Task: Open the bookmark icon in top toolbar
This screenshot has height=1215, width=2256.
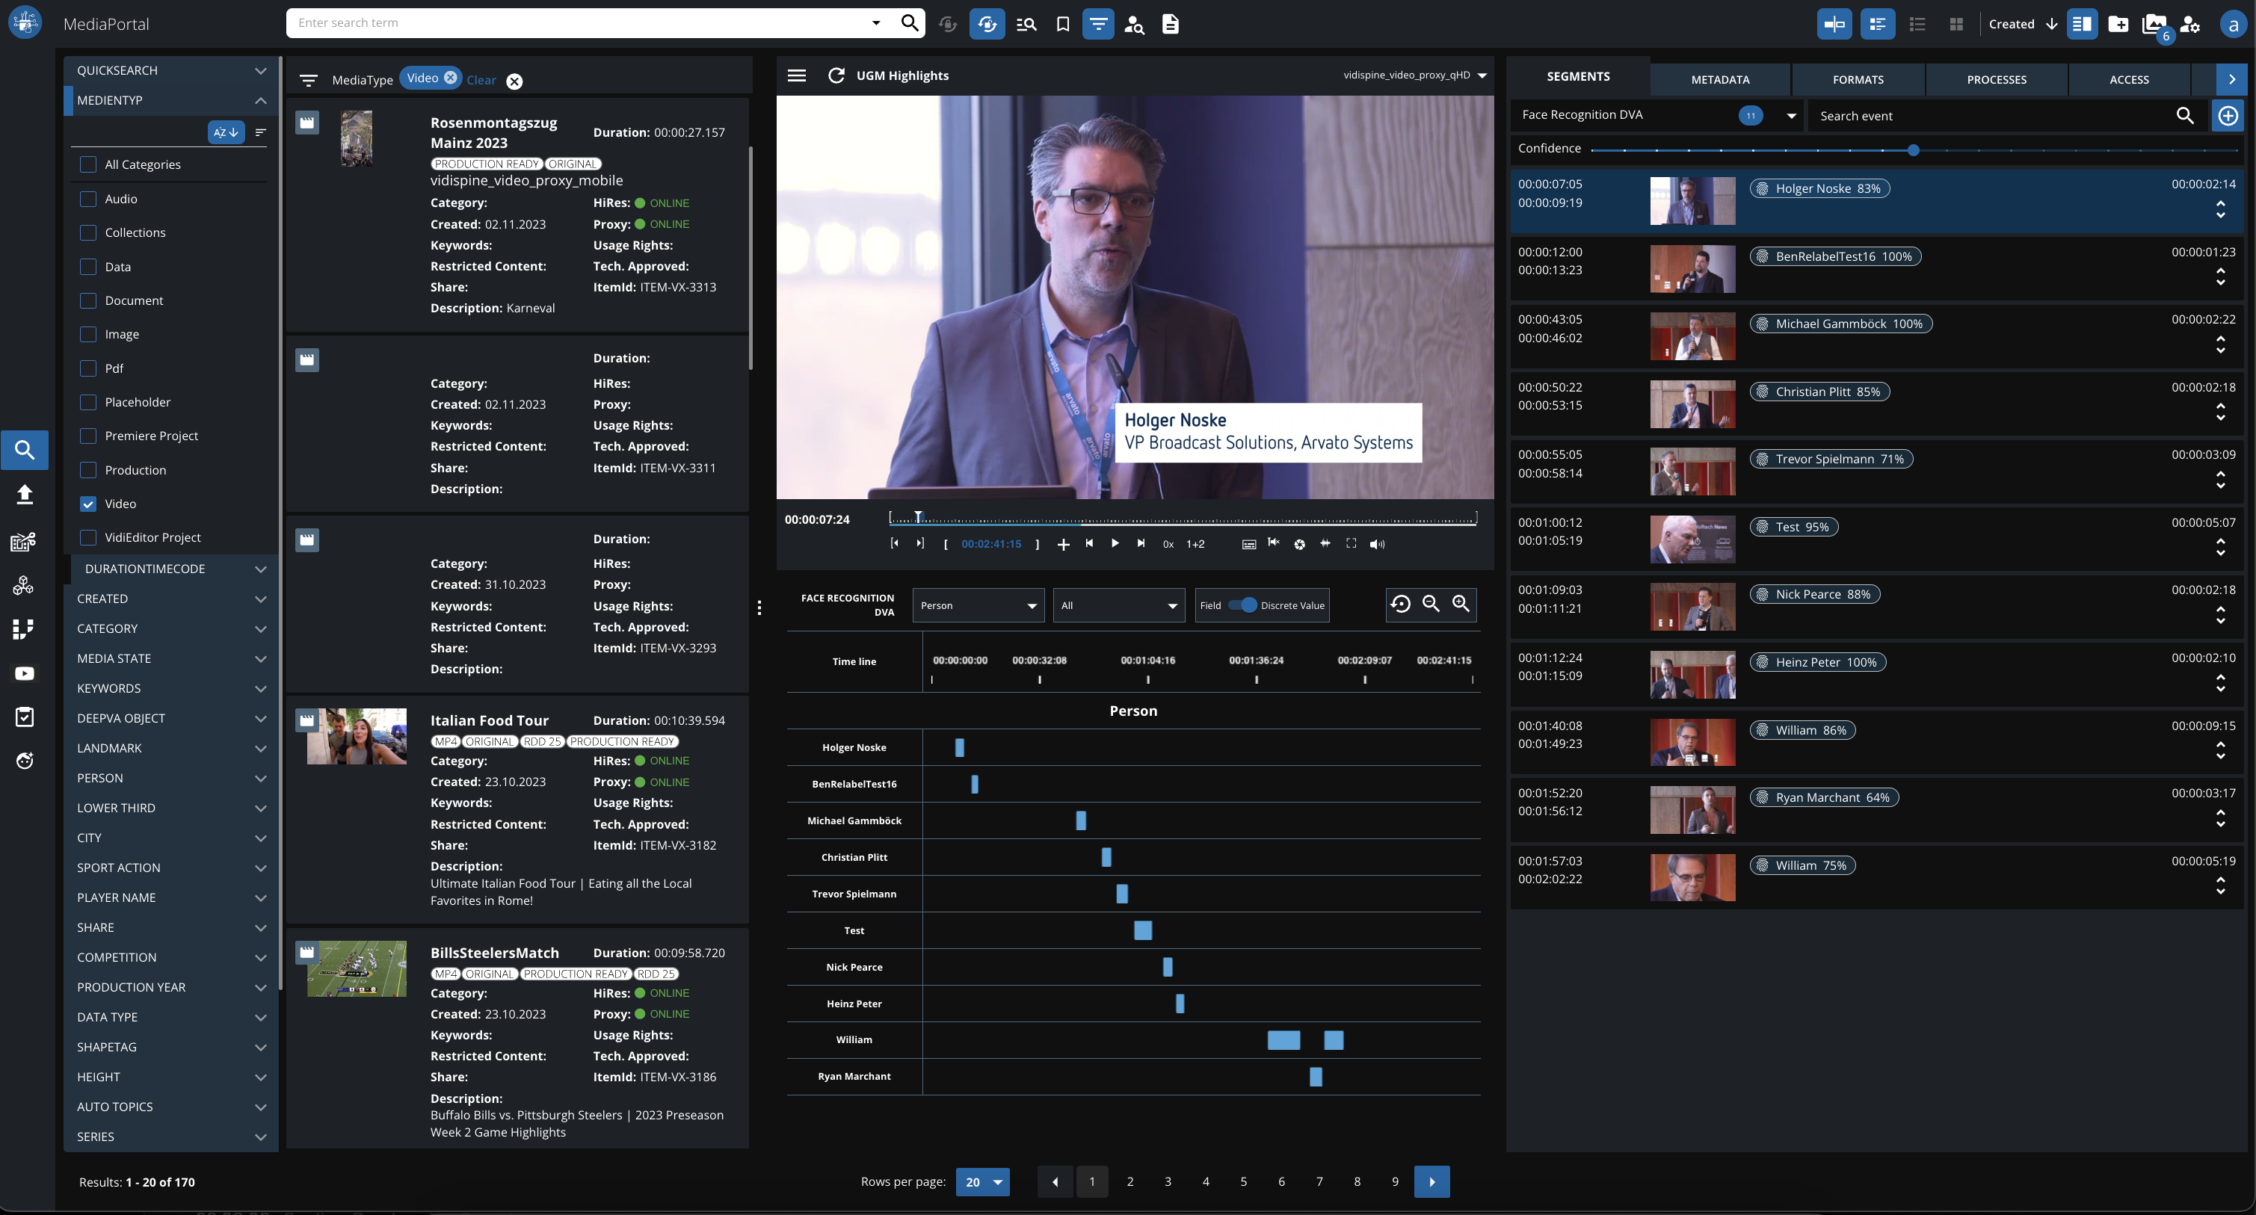Action: point(1062,24)
